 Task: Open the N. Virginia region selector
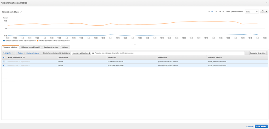(8, 53)
